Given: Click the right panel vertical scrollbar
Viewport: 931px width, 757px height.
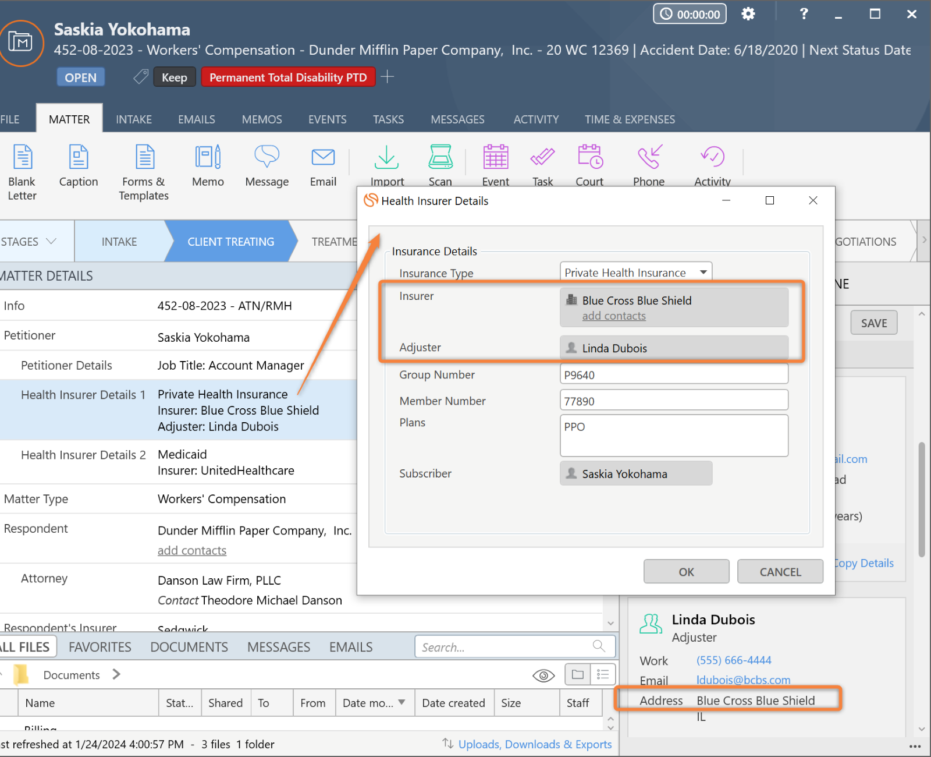Looking at the screenshot, I should tap(921, 500).
